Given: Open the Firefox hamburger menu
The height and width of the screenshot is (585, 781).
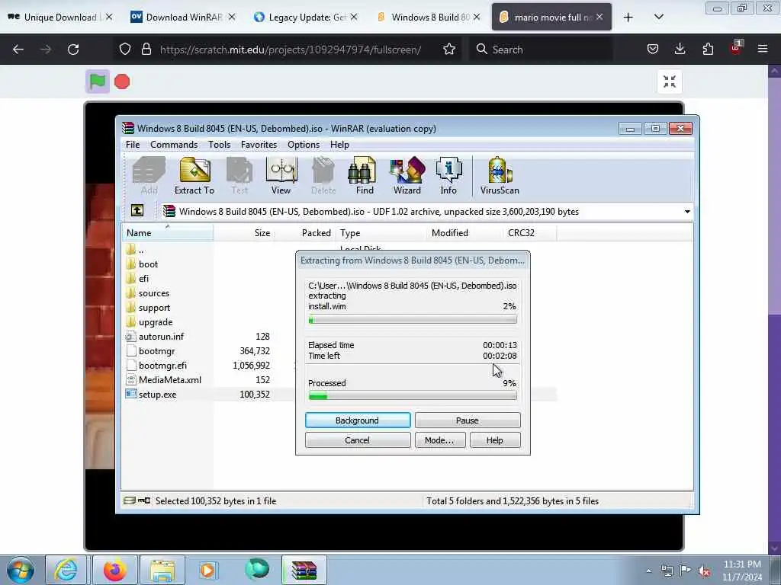Looking at the screenshot, I should (x=763, y=49).
